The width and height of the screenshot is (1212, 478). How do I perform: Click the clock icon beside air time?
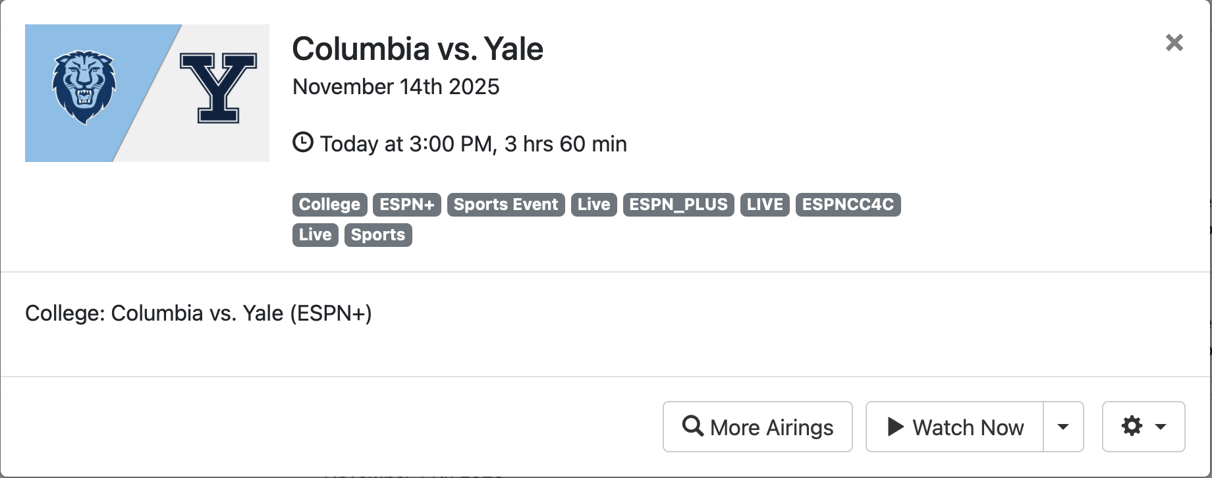click(303, 143)
